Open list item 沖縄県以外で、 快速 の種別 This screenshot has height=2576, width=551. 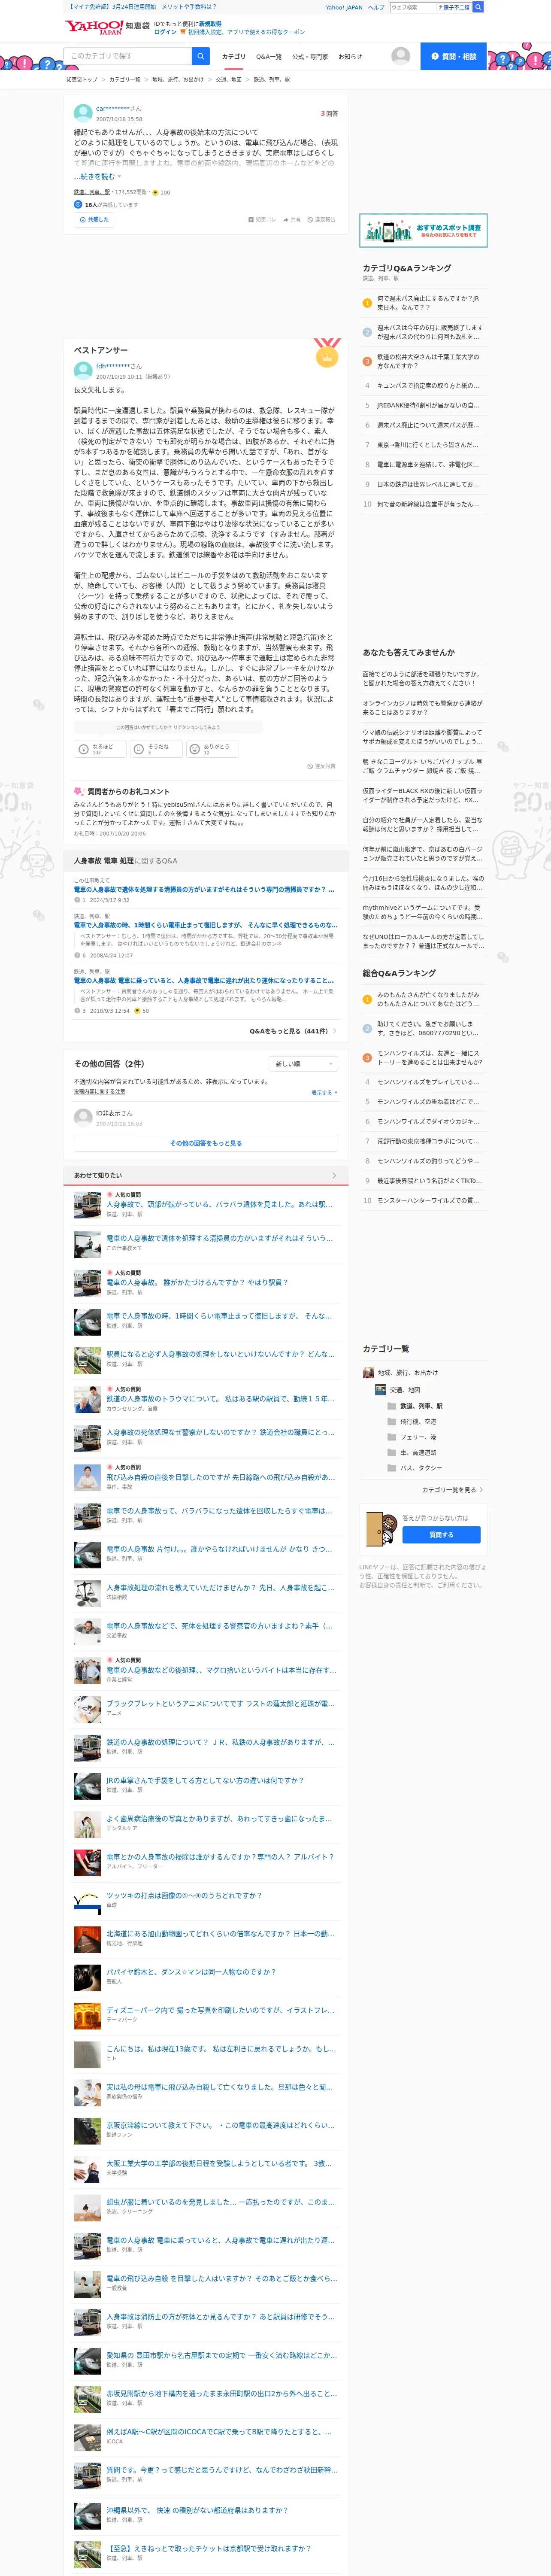click(x=197, y=2510)
